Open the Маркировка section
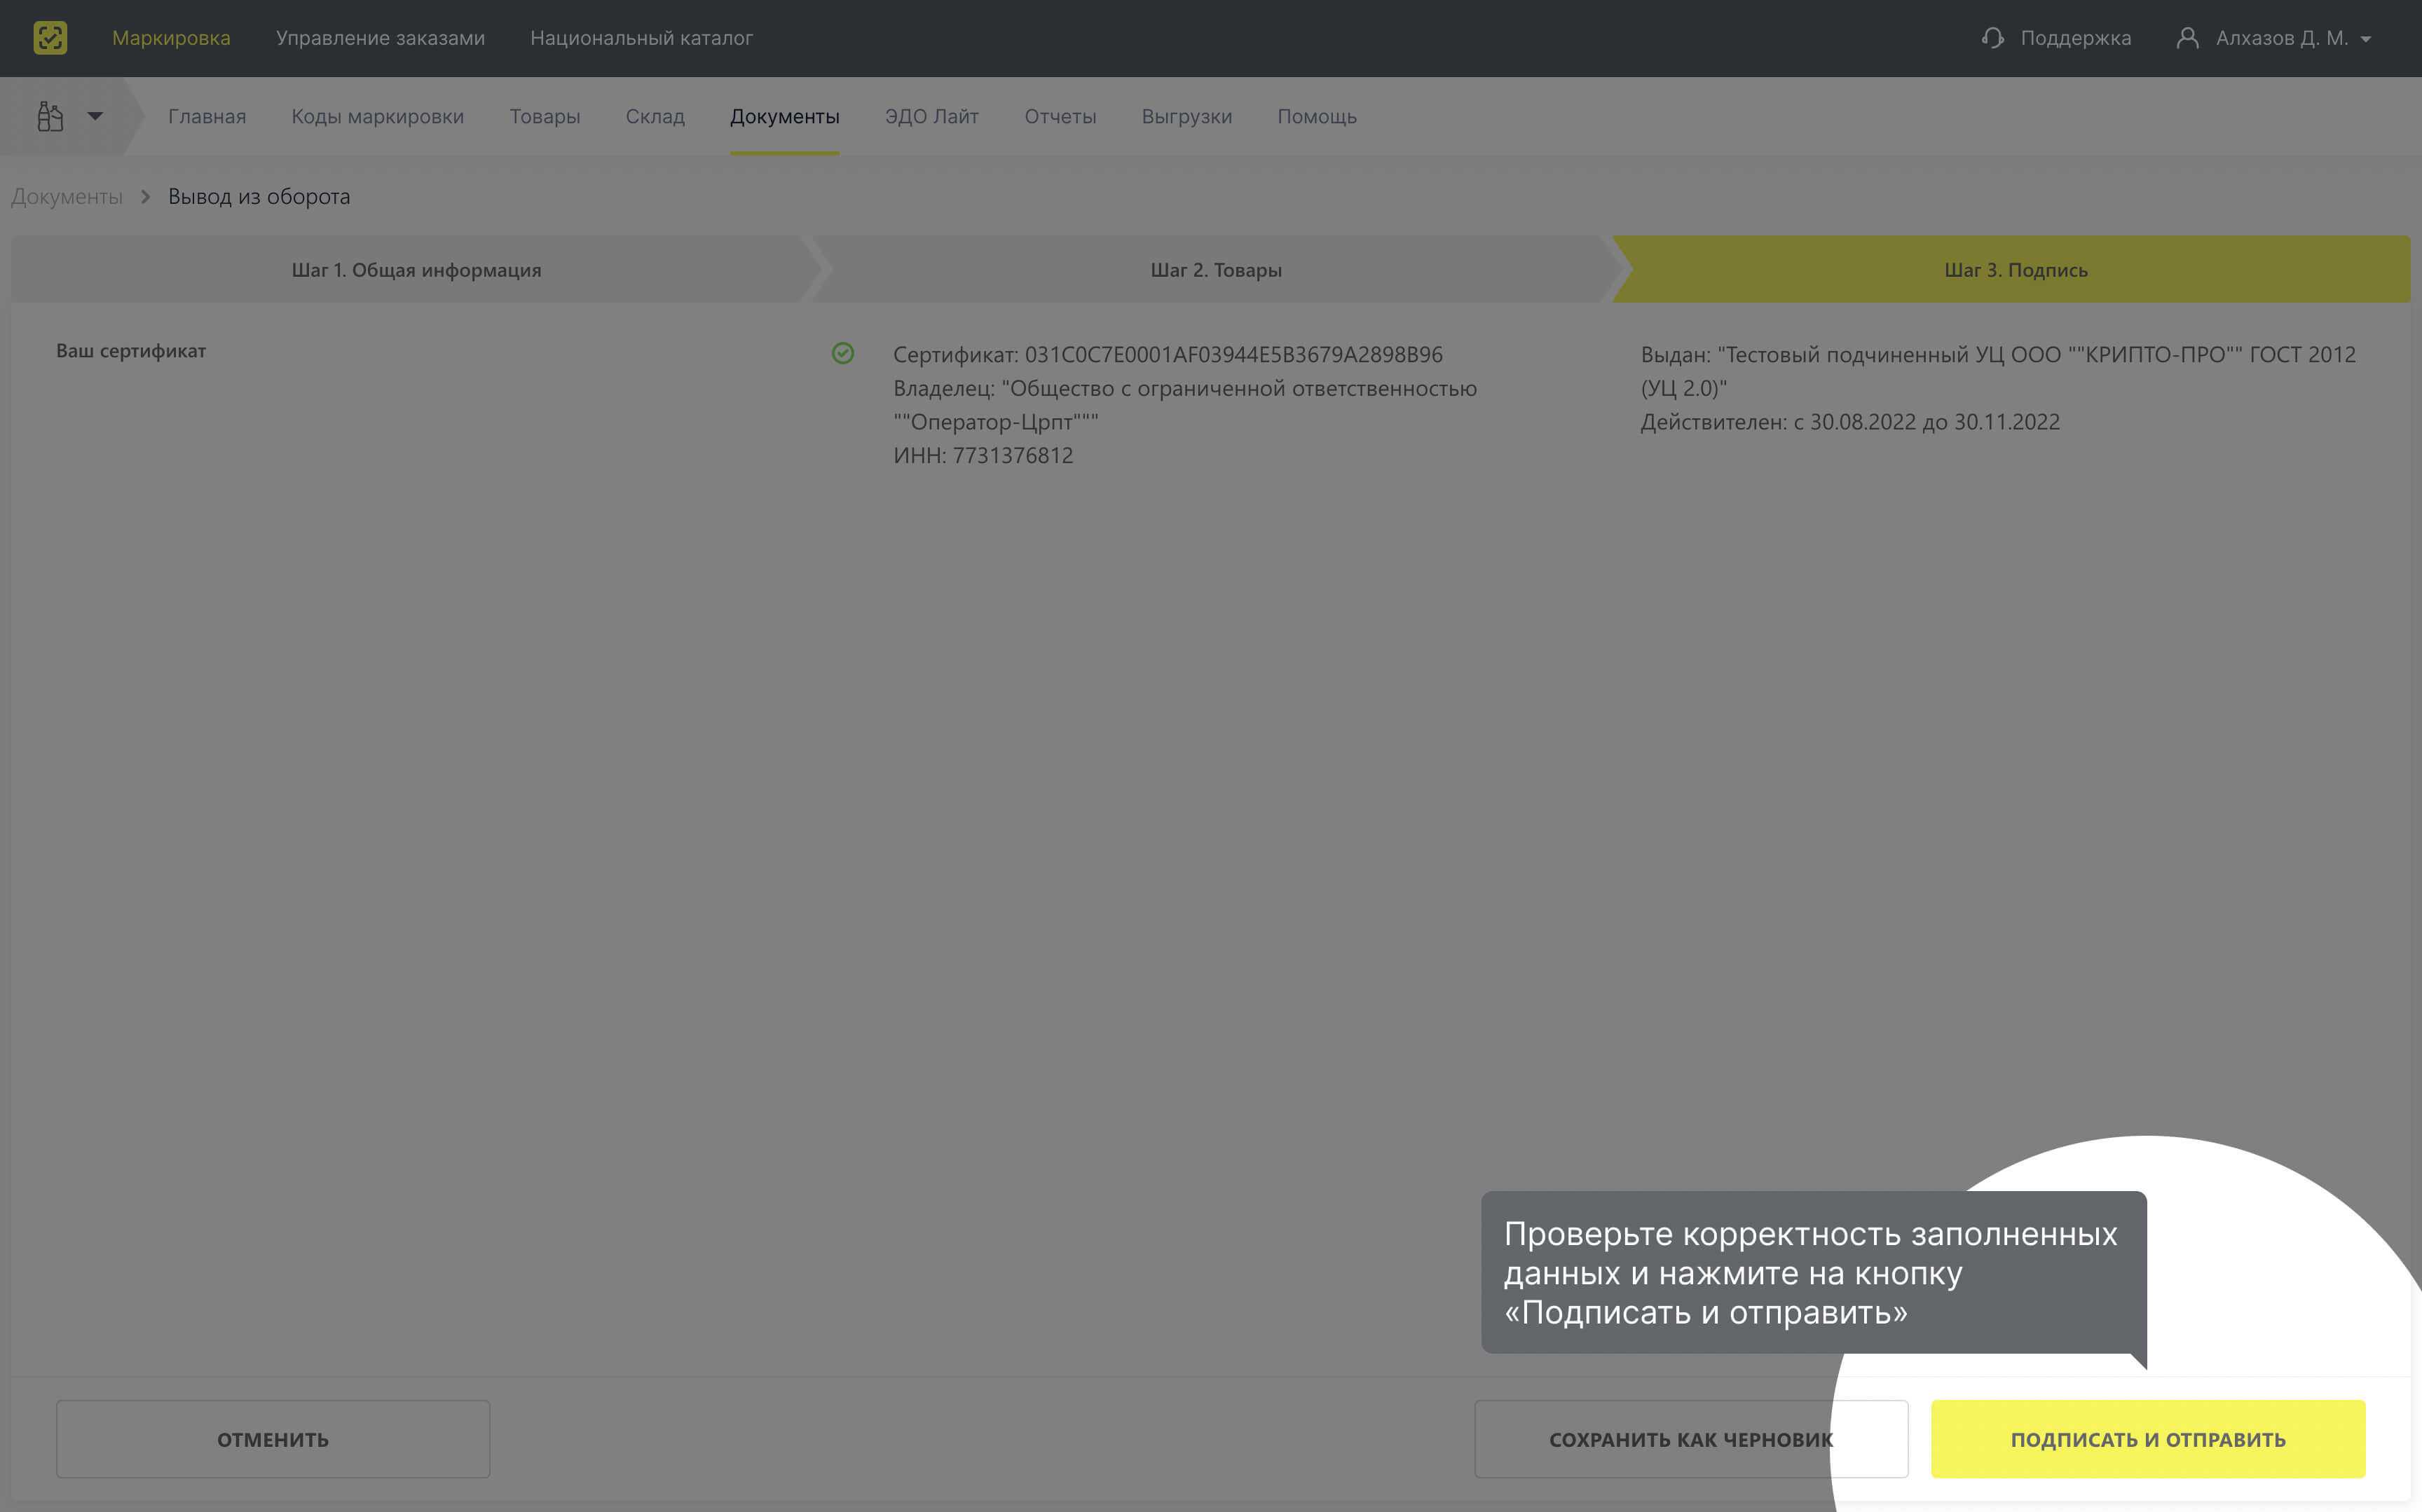This screenshot has height=1512, width=2422. pyautogui.click(x=171, y=38)
